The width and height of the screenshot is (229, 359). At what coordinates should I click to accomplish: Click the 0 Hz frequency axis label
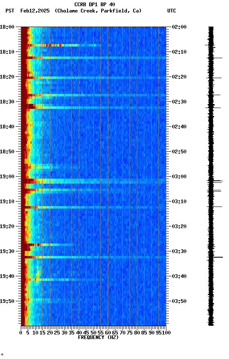pos(21,333)
